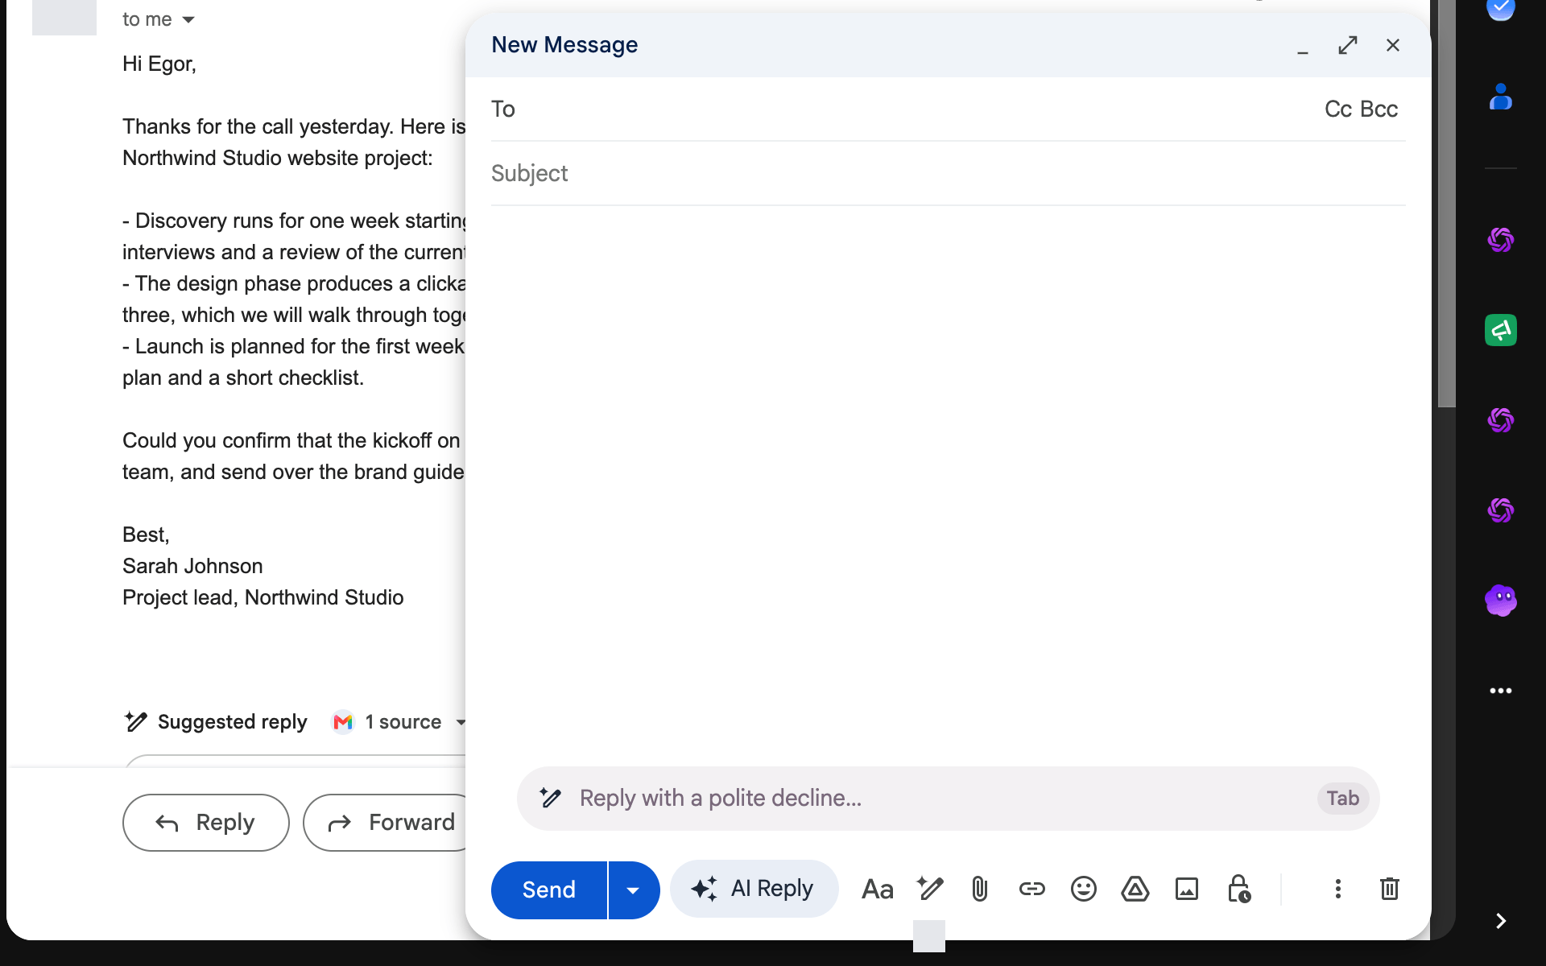The height and width of the screenshot is (966, 1546).
Task: Add Bcc recipients
Action: point(1379,109)
